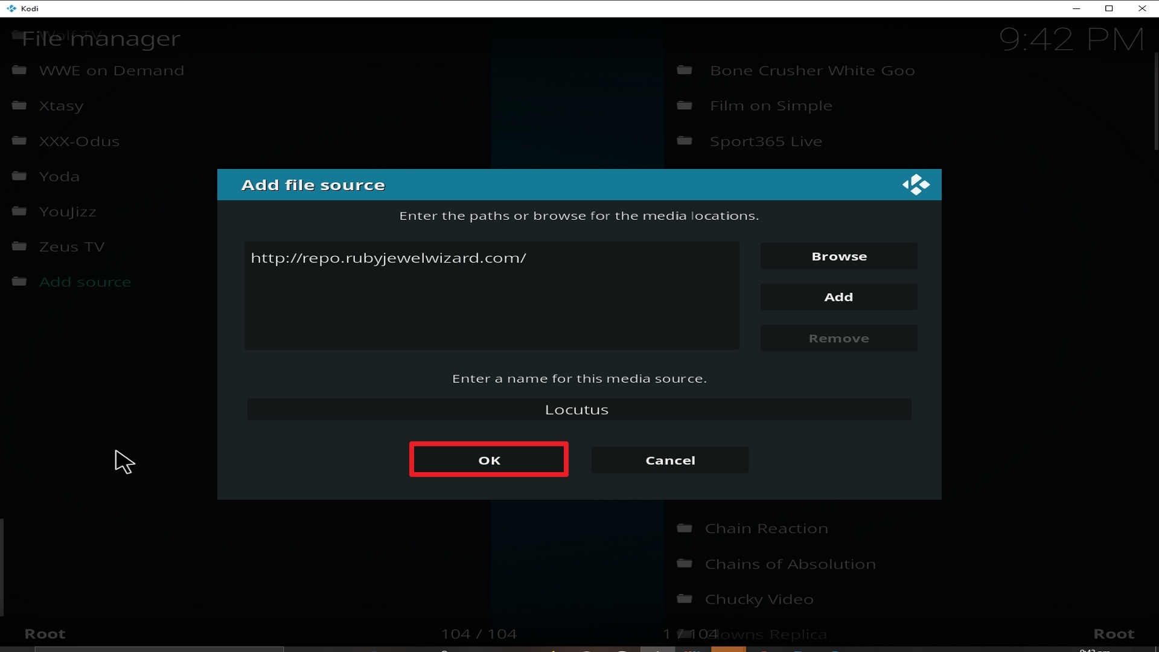Image resolution: width=1159 pixels, height=652 pixels.
Task: Select the Yoda source name
Action: 59,177
